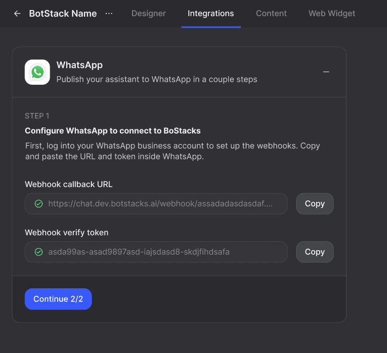Viewport: 387px width, 353px height.
Task: Go to the Web Widget tab
Action: (332, 14)
